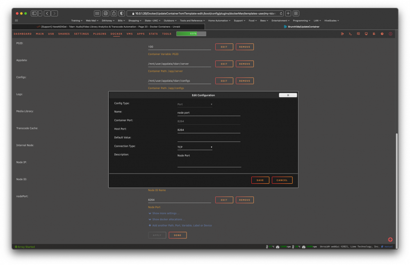
Task: Save the port configuration
Action: click(260, 180)
